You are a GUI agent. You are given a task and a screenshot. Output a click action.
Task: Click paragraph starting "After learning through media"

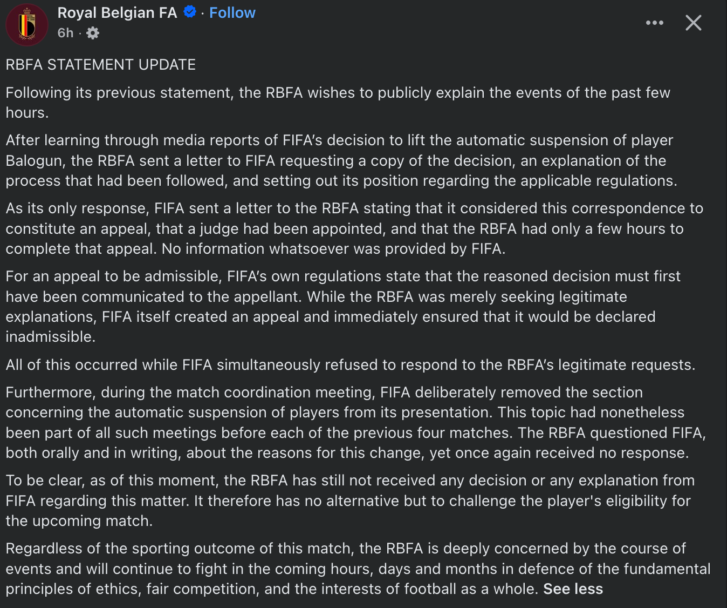341,160
